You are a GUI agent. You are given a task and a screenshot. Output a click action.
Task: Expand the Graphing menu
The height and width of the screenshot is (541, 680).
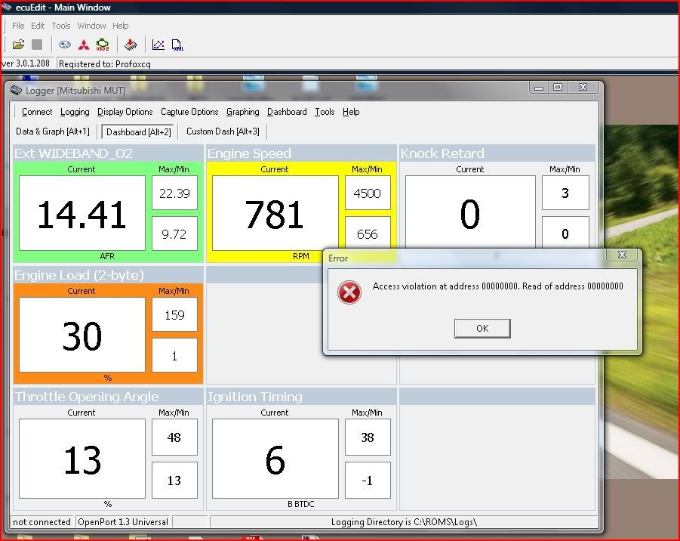pyautogui.click(x=243, y=112)
